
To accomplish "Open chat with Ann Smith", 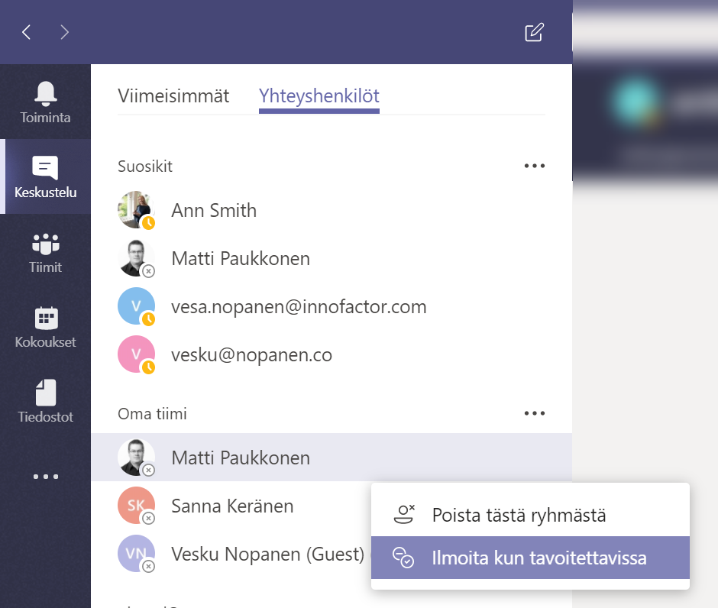I will (214, 210).
